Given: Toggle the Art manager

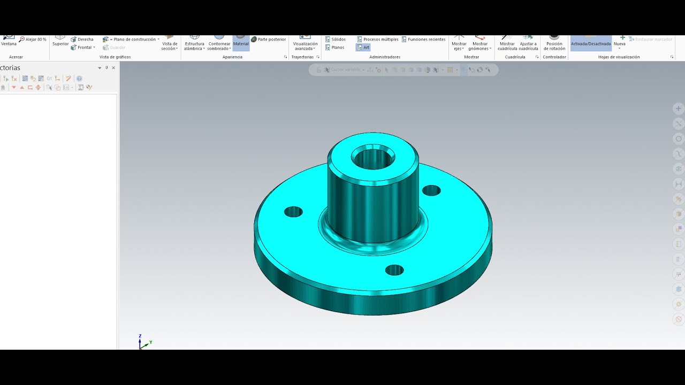Looking at the screenshot, I should [x=363, y=48].
